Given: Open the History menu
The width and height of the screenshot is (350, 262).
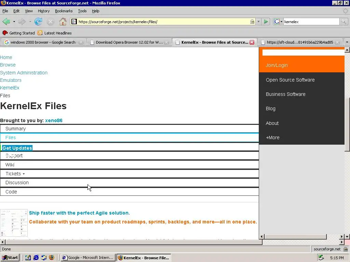Looking at the screenshot, I should tap(43, 11).
